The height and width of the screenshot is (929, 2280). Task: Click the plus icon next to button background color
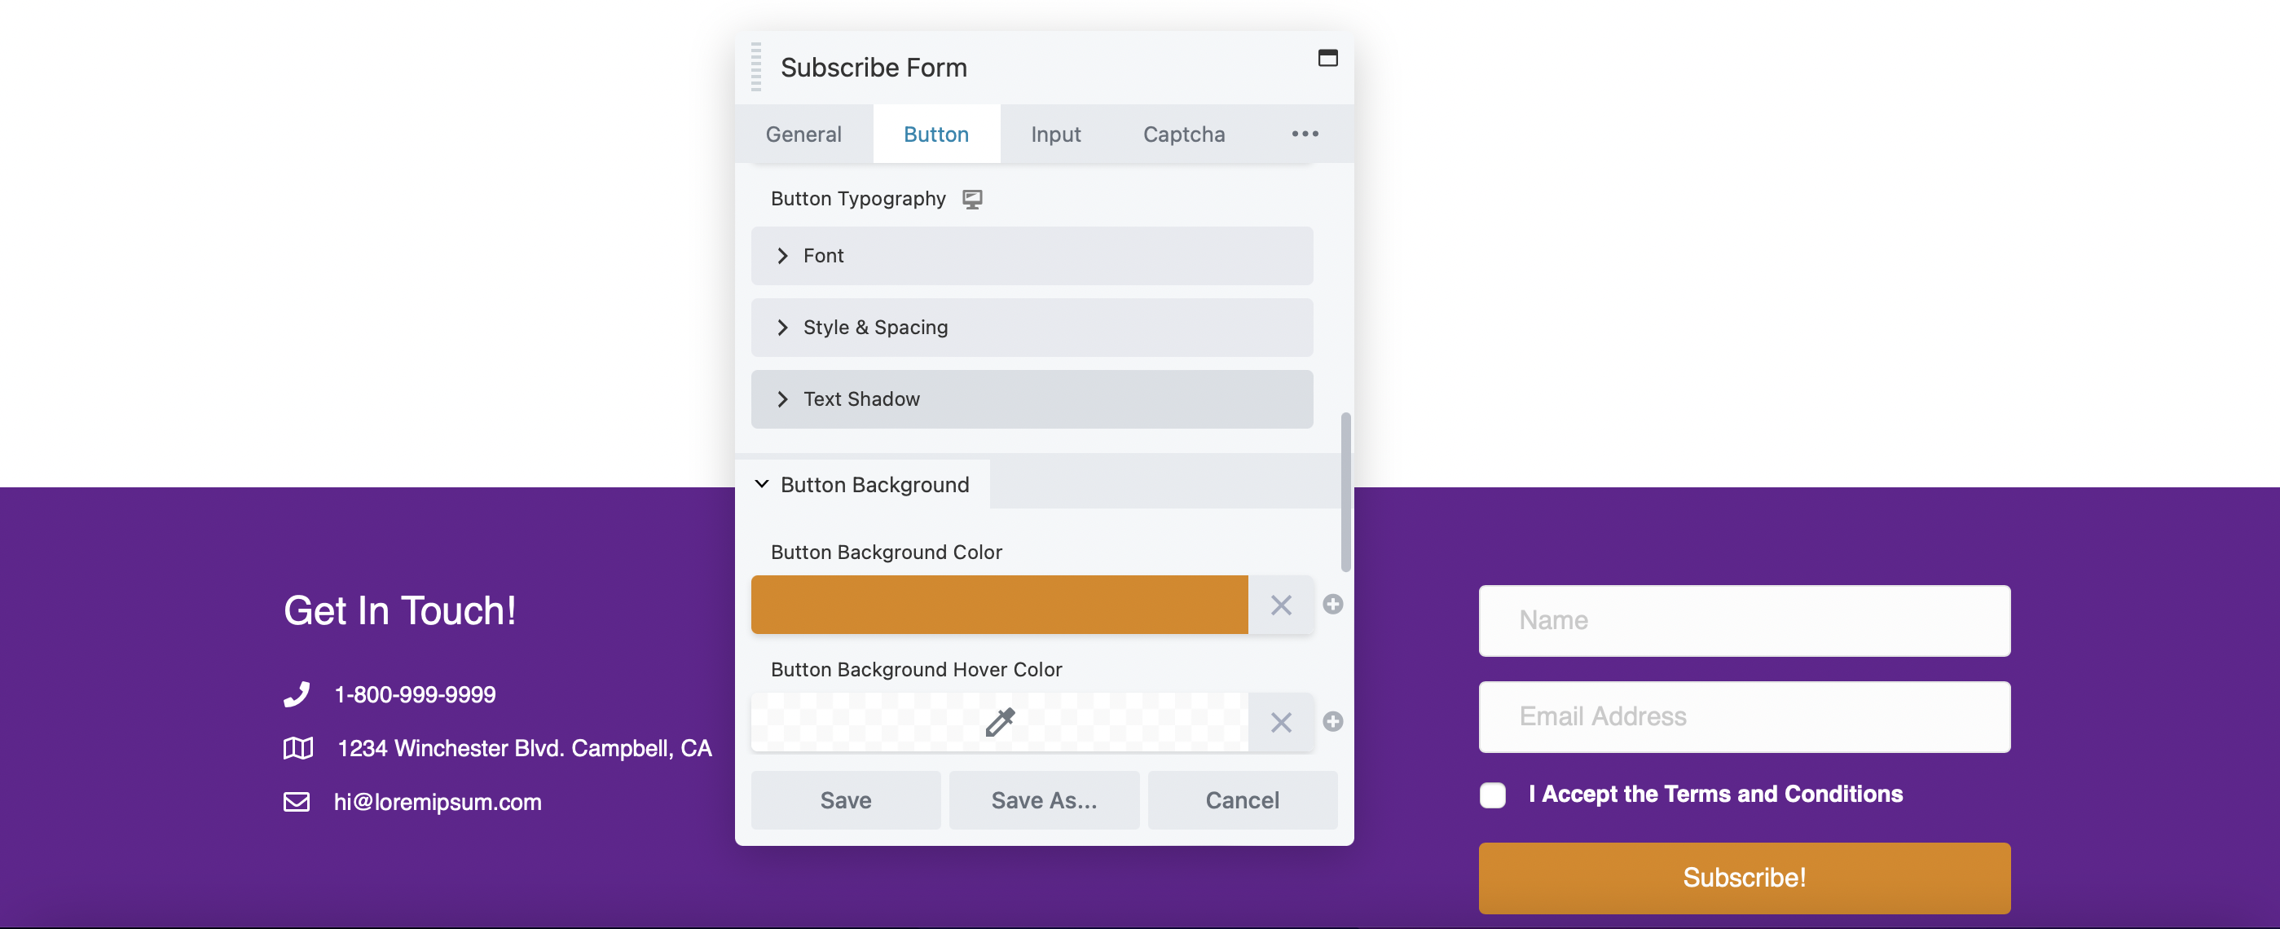point(1331,603)
